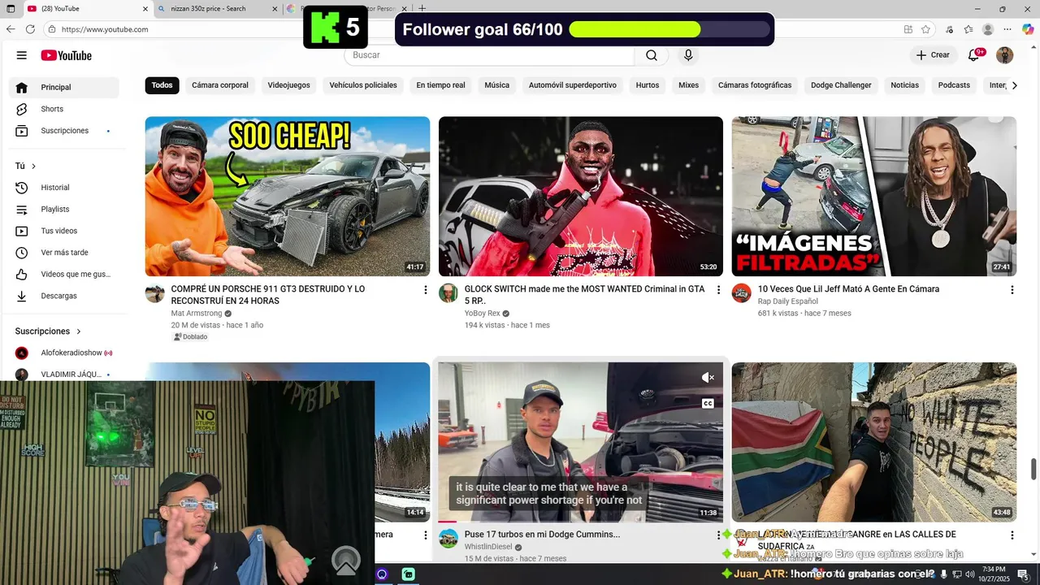The width and height of the screenshot is (1040, 585).
Task: Show more chips with right arrow
Action: [x=1014, y=85]
